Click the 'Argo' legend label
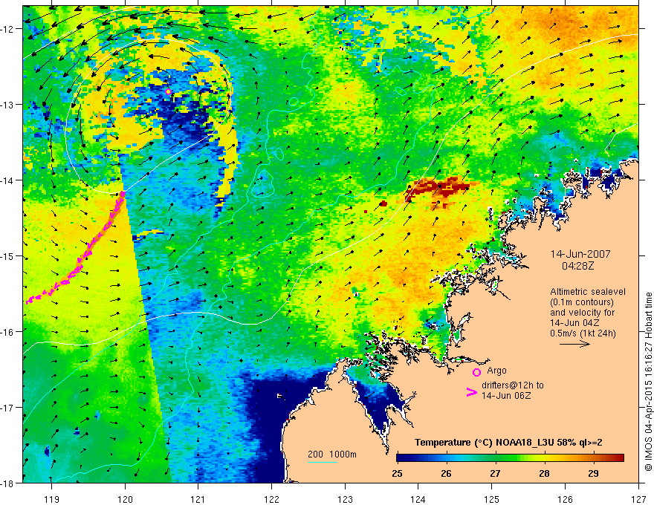Screen dimensions: 654x505 point(496,371)
